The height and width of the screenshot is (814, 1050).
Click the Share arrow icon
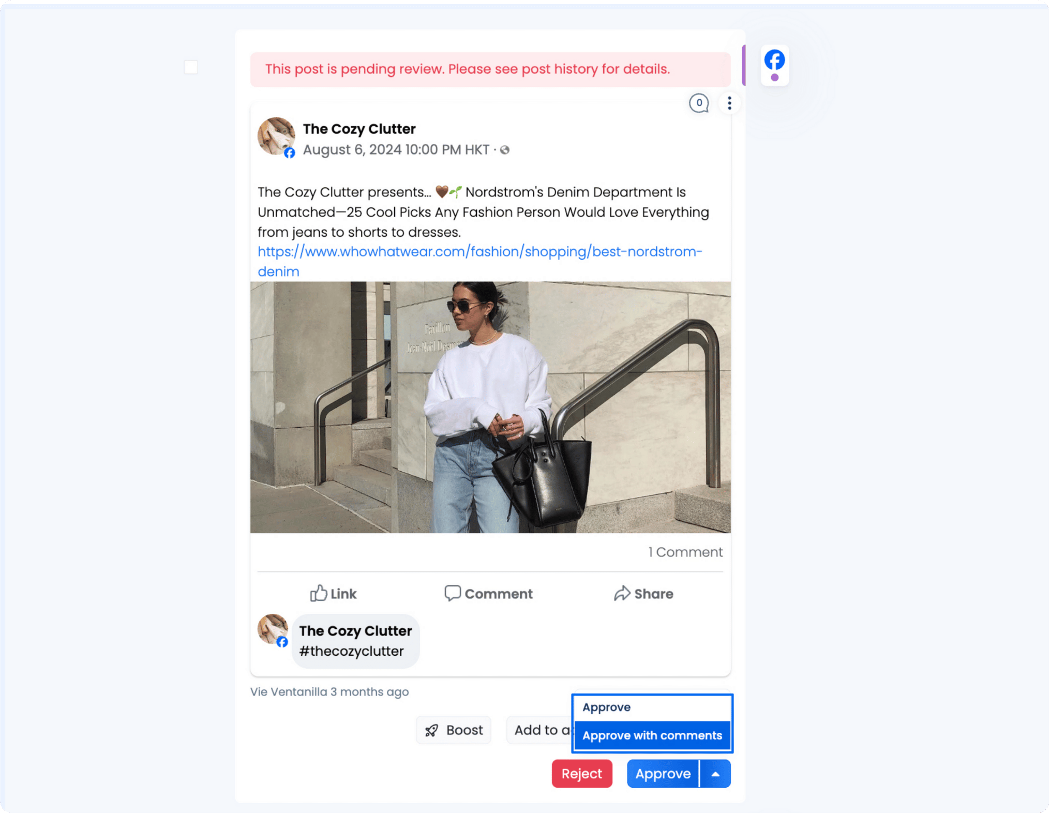[x=623, y=593]
